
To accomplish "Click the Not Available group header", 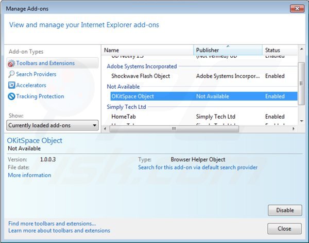I will pyautogui.click(x=123, y=87).
